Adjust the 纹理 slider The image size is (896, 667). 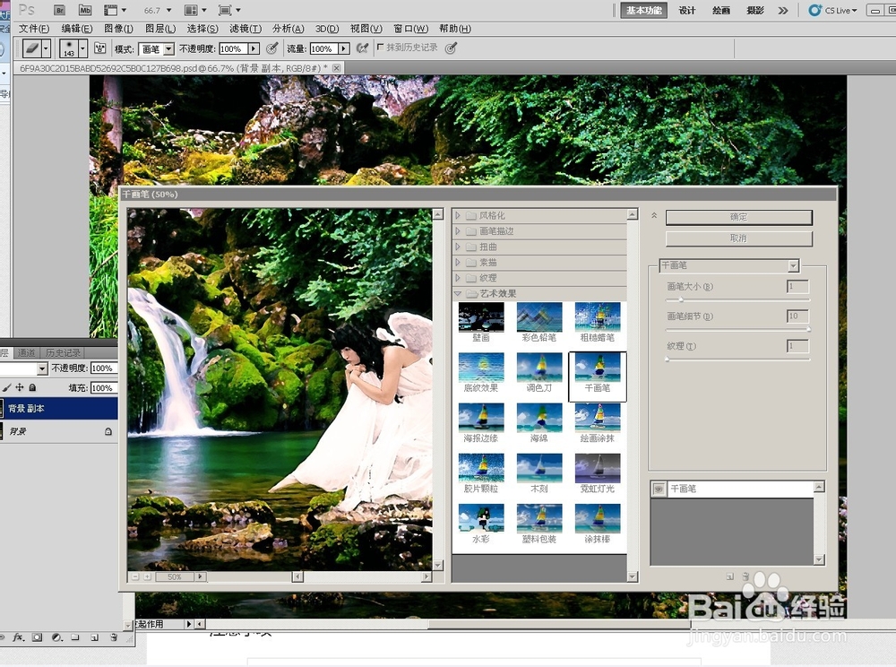[x=668, y=359]
